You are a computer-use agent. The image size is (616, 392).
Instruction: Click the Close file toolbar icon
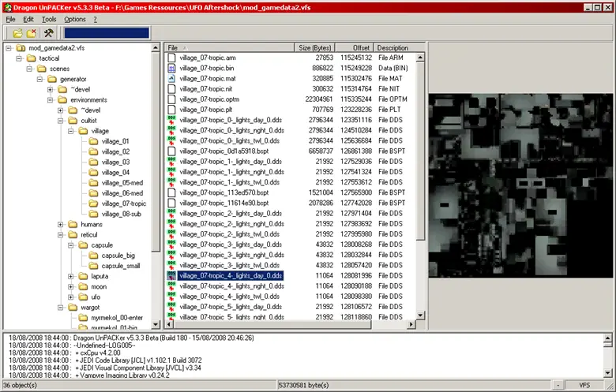[32, 32]
